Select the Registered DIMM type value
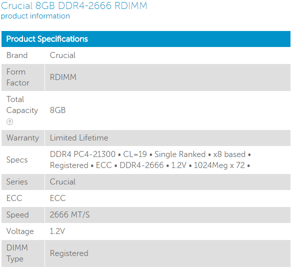This screenshot has width=292, height=268. (69, 253)
